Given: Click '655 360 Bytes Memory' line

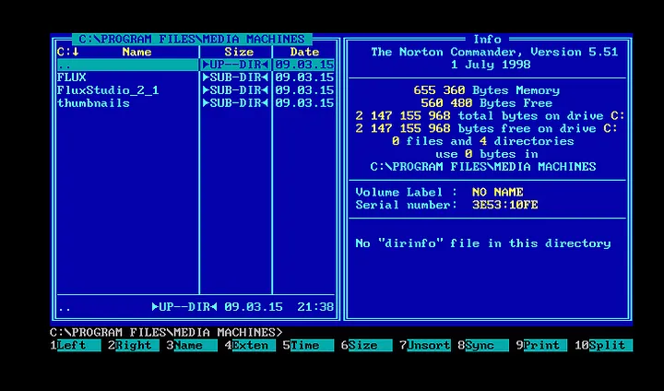Looking at the screenshot, I should [x=487, y=90].
